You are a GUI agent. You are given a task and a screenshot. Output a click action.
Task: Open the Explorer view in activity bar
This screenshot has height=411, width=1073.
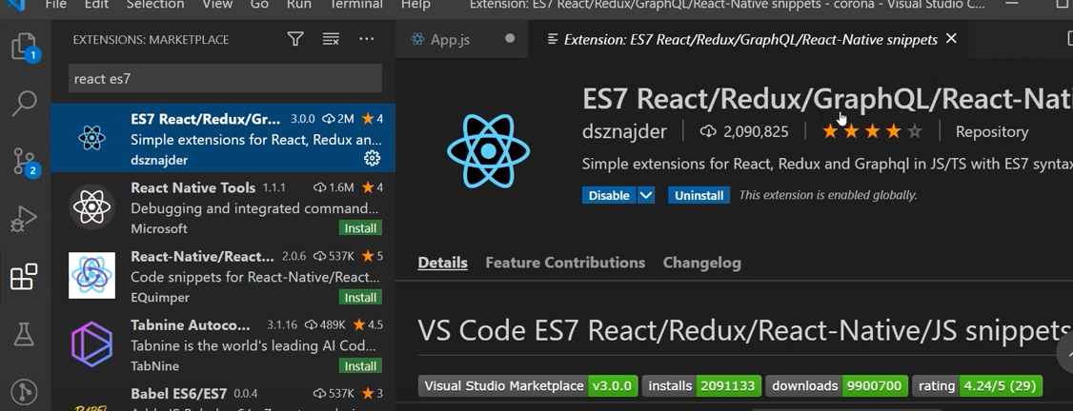[x=25, y=47]
